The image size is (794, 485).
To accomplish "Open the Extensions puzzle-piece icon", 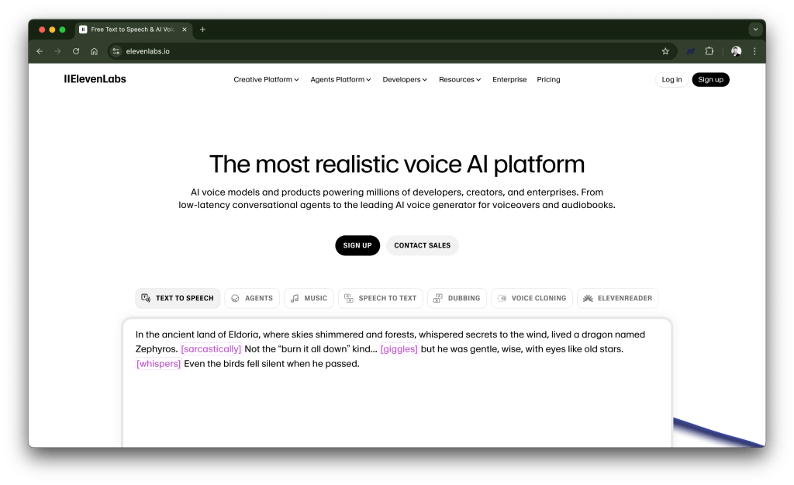I will click(709, 51).
